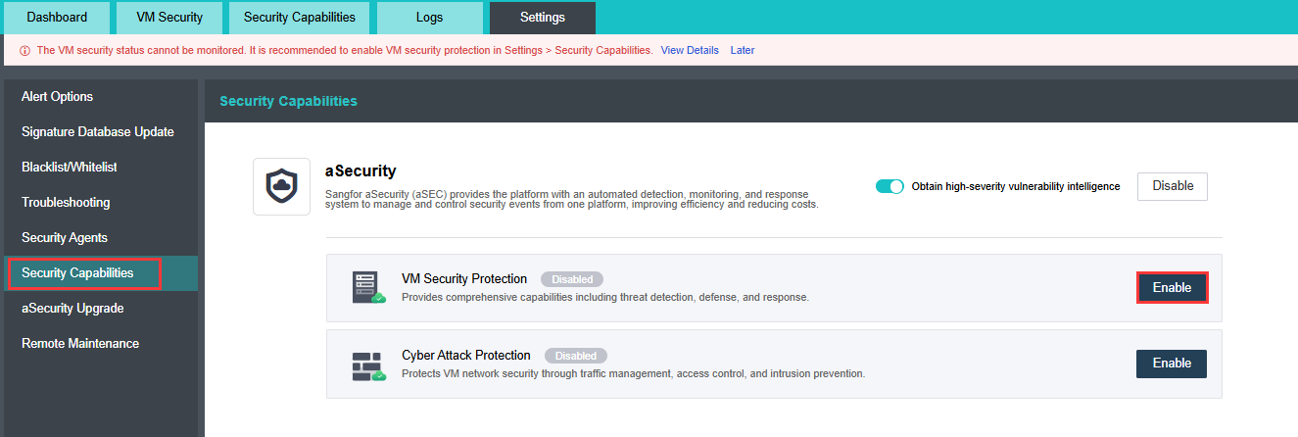Viewport: 1298px width, 437px height.
Task: Click the View Details link
Action: pos(690,50)
